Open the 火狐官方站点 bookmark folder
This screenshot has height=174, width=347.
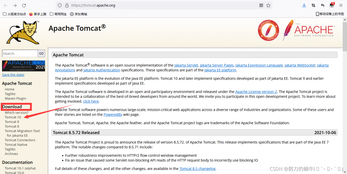[x=14, y=14]
